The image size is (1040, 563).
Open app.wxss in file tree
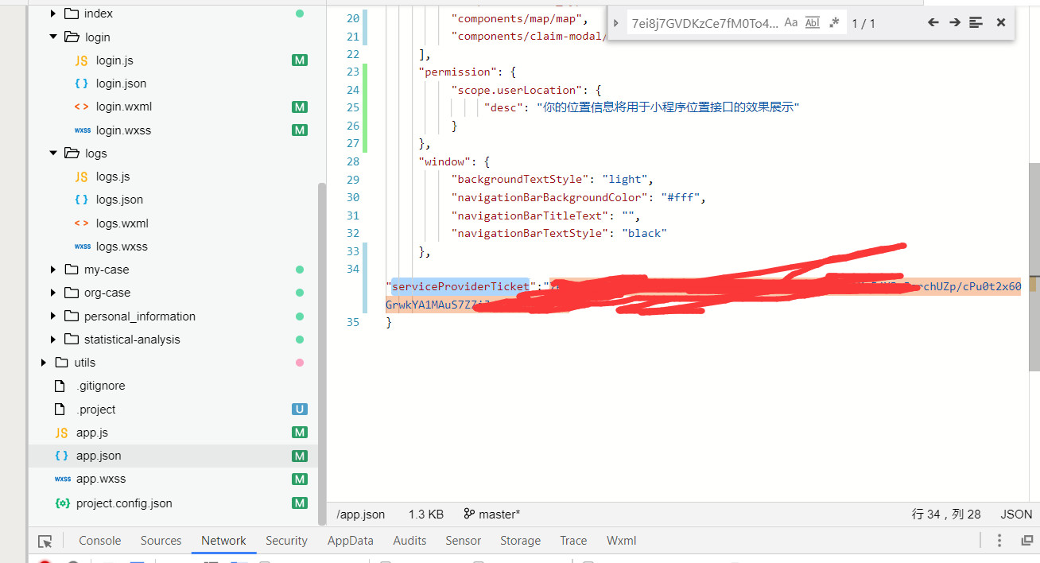(x=100, y=478)
